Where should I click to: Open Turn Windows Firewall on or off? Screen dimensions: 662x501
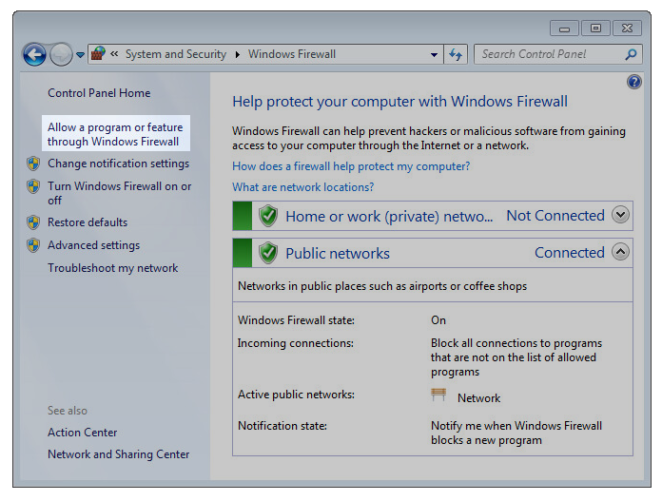(x=120, y=193)
